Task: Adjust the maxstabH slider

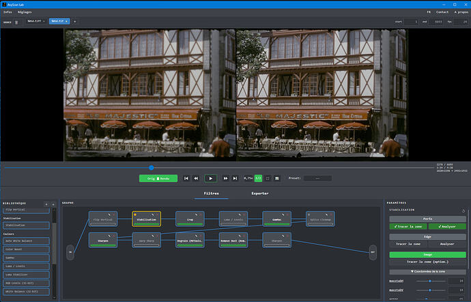Action: (x=431, y=281)
